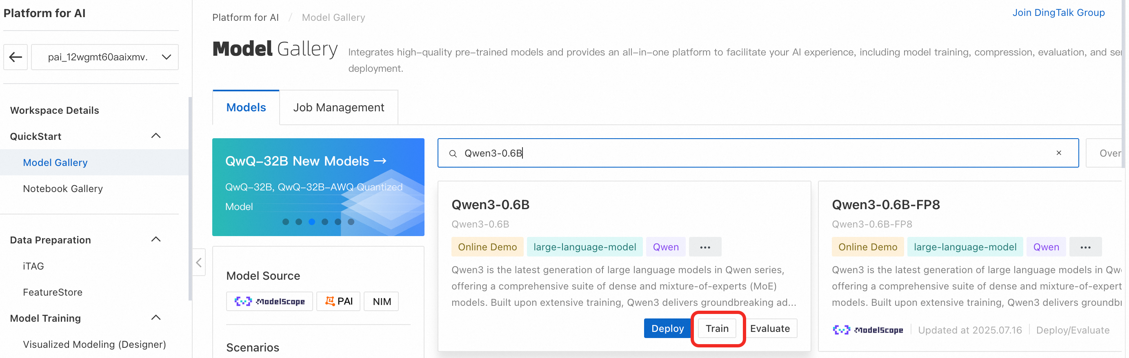Image resolution: width=1129 pixels, height=358 pixels.
Task: Switch to the Job Management tab
Action: click(338, 108)
